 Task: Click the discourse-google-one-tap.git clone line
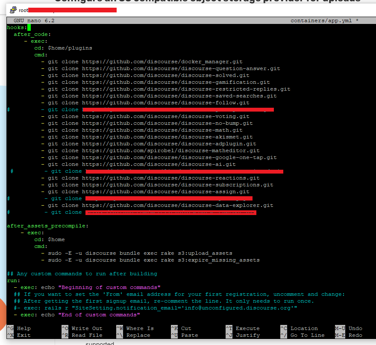point(159,157)
